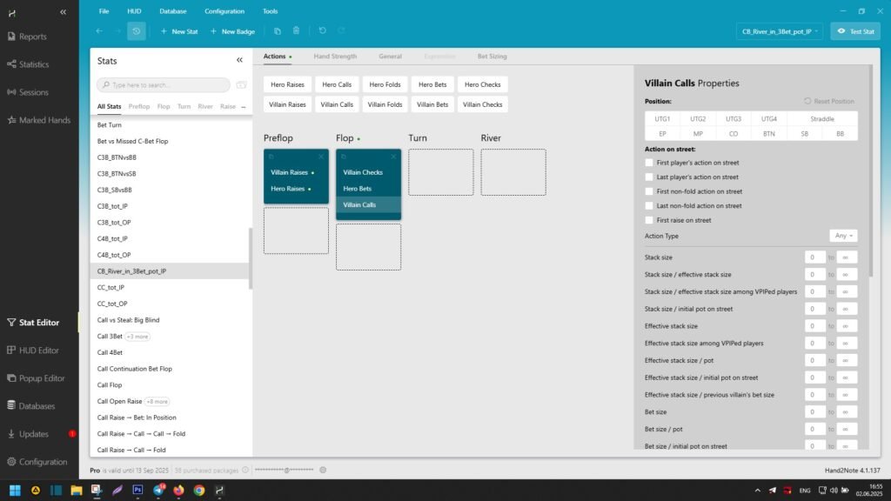The image size is (891, 501).
Task: Open the Action Type Any dropdown
Action: pyautogui.click(x=843, y=236)
